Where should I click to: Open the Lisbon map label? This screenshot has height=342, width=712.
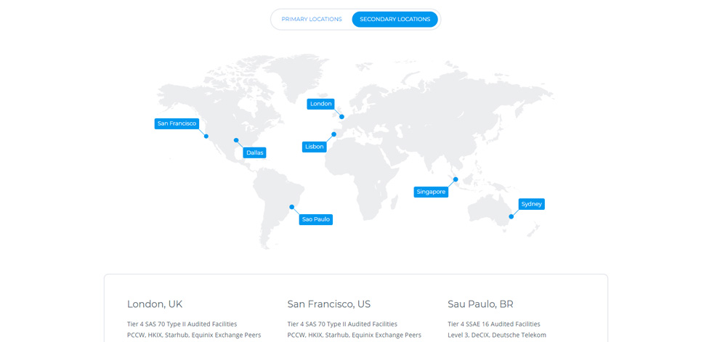(x=314, y=147)
